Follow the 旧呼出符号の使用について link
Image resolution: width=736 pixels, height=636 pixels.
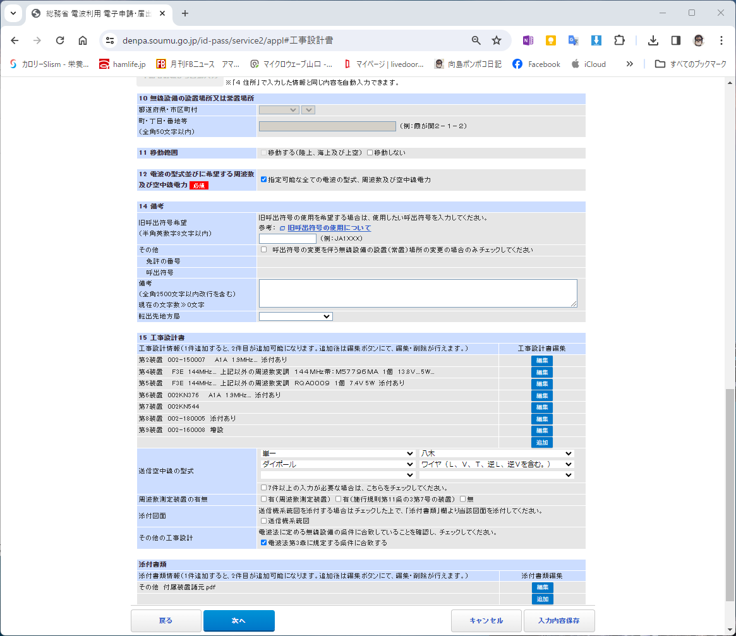click(329, 227)
